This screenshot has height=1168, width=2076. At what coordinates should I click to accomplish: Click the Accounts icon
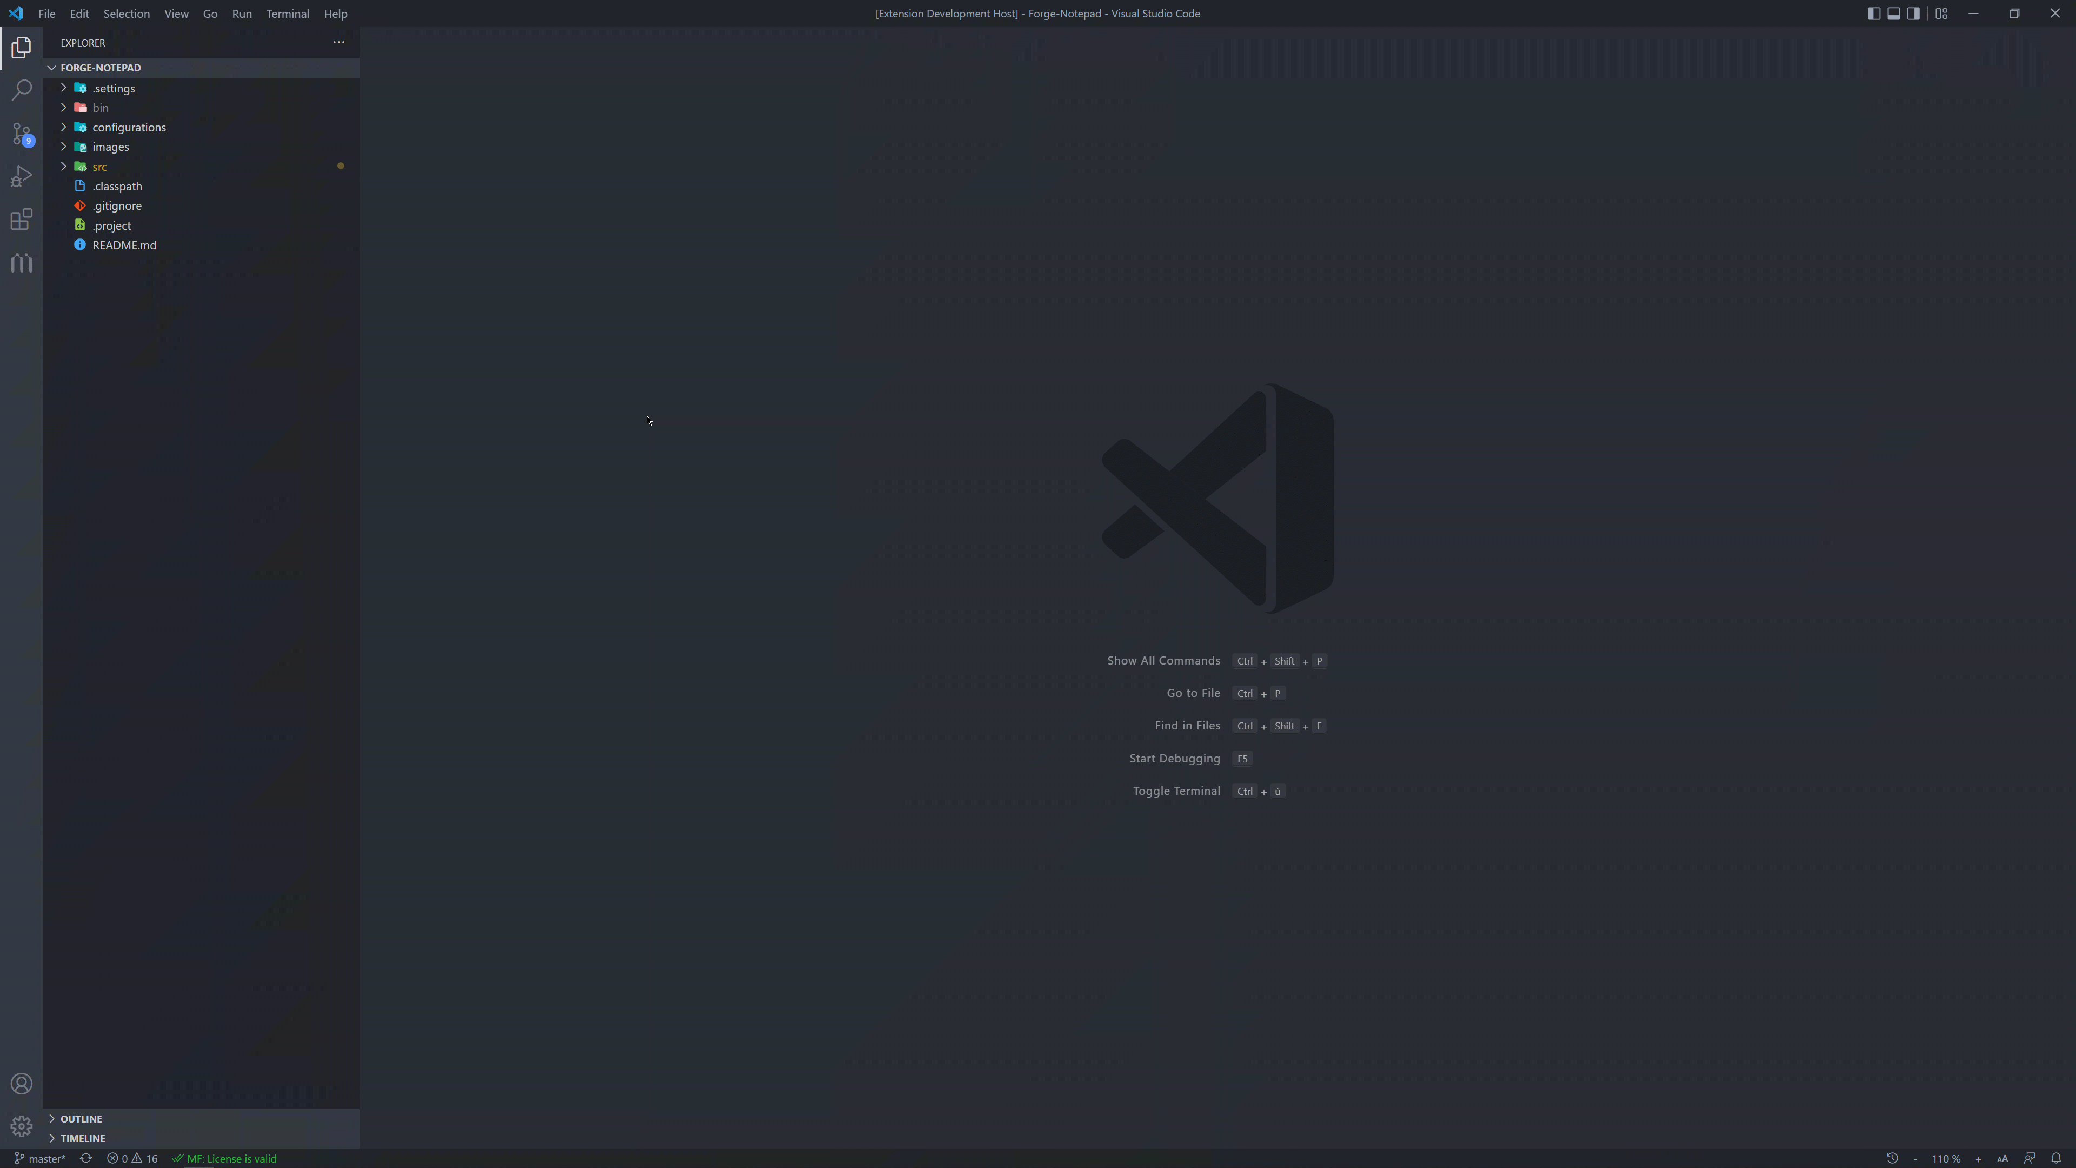point(22,1084)
